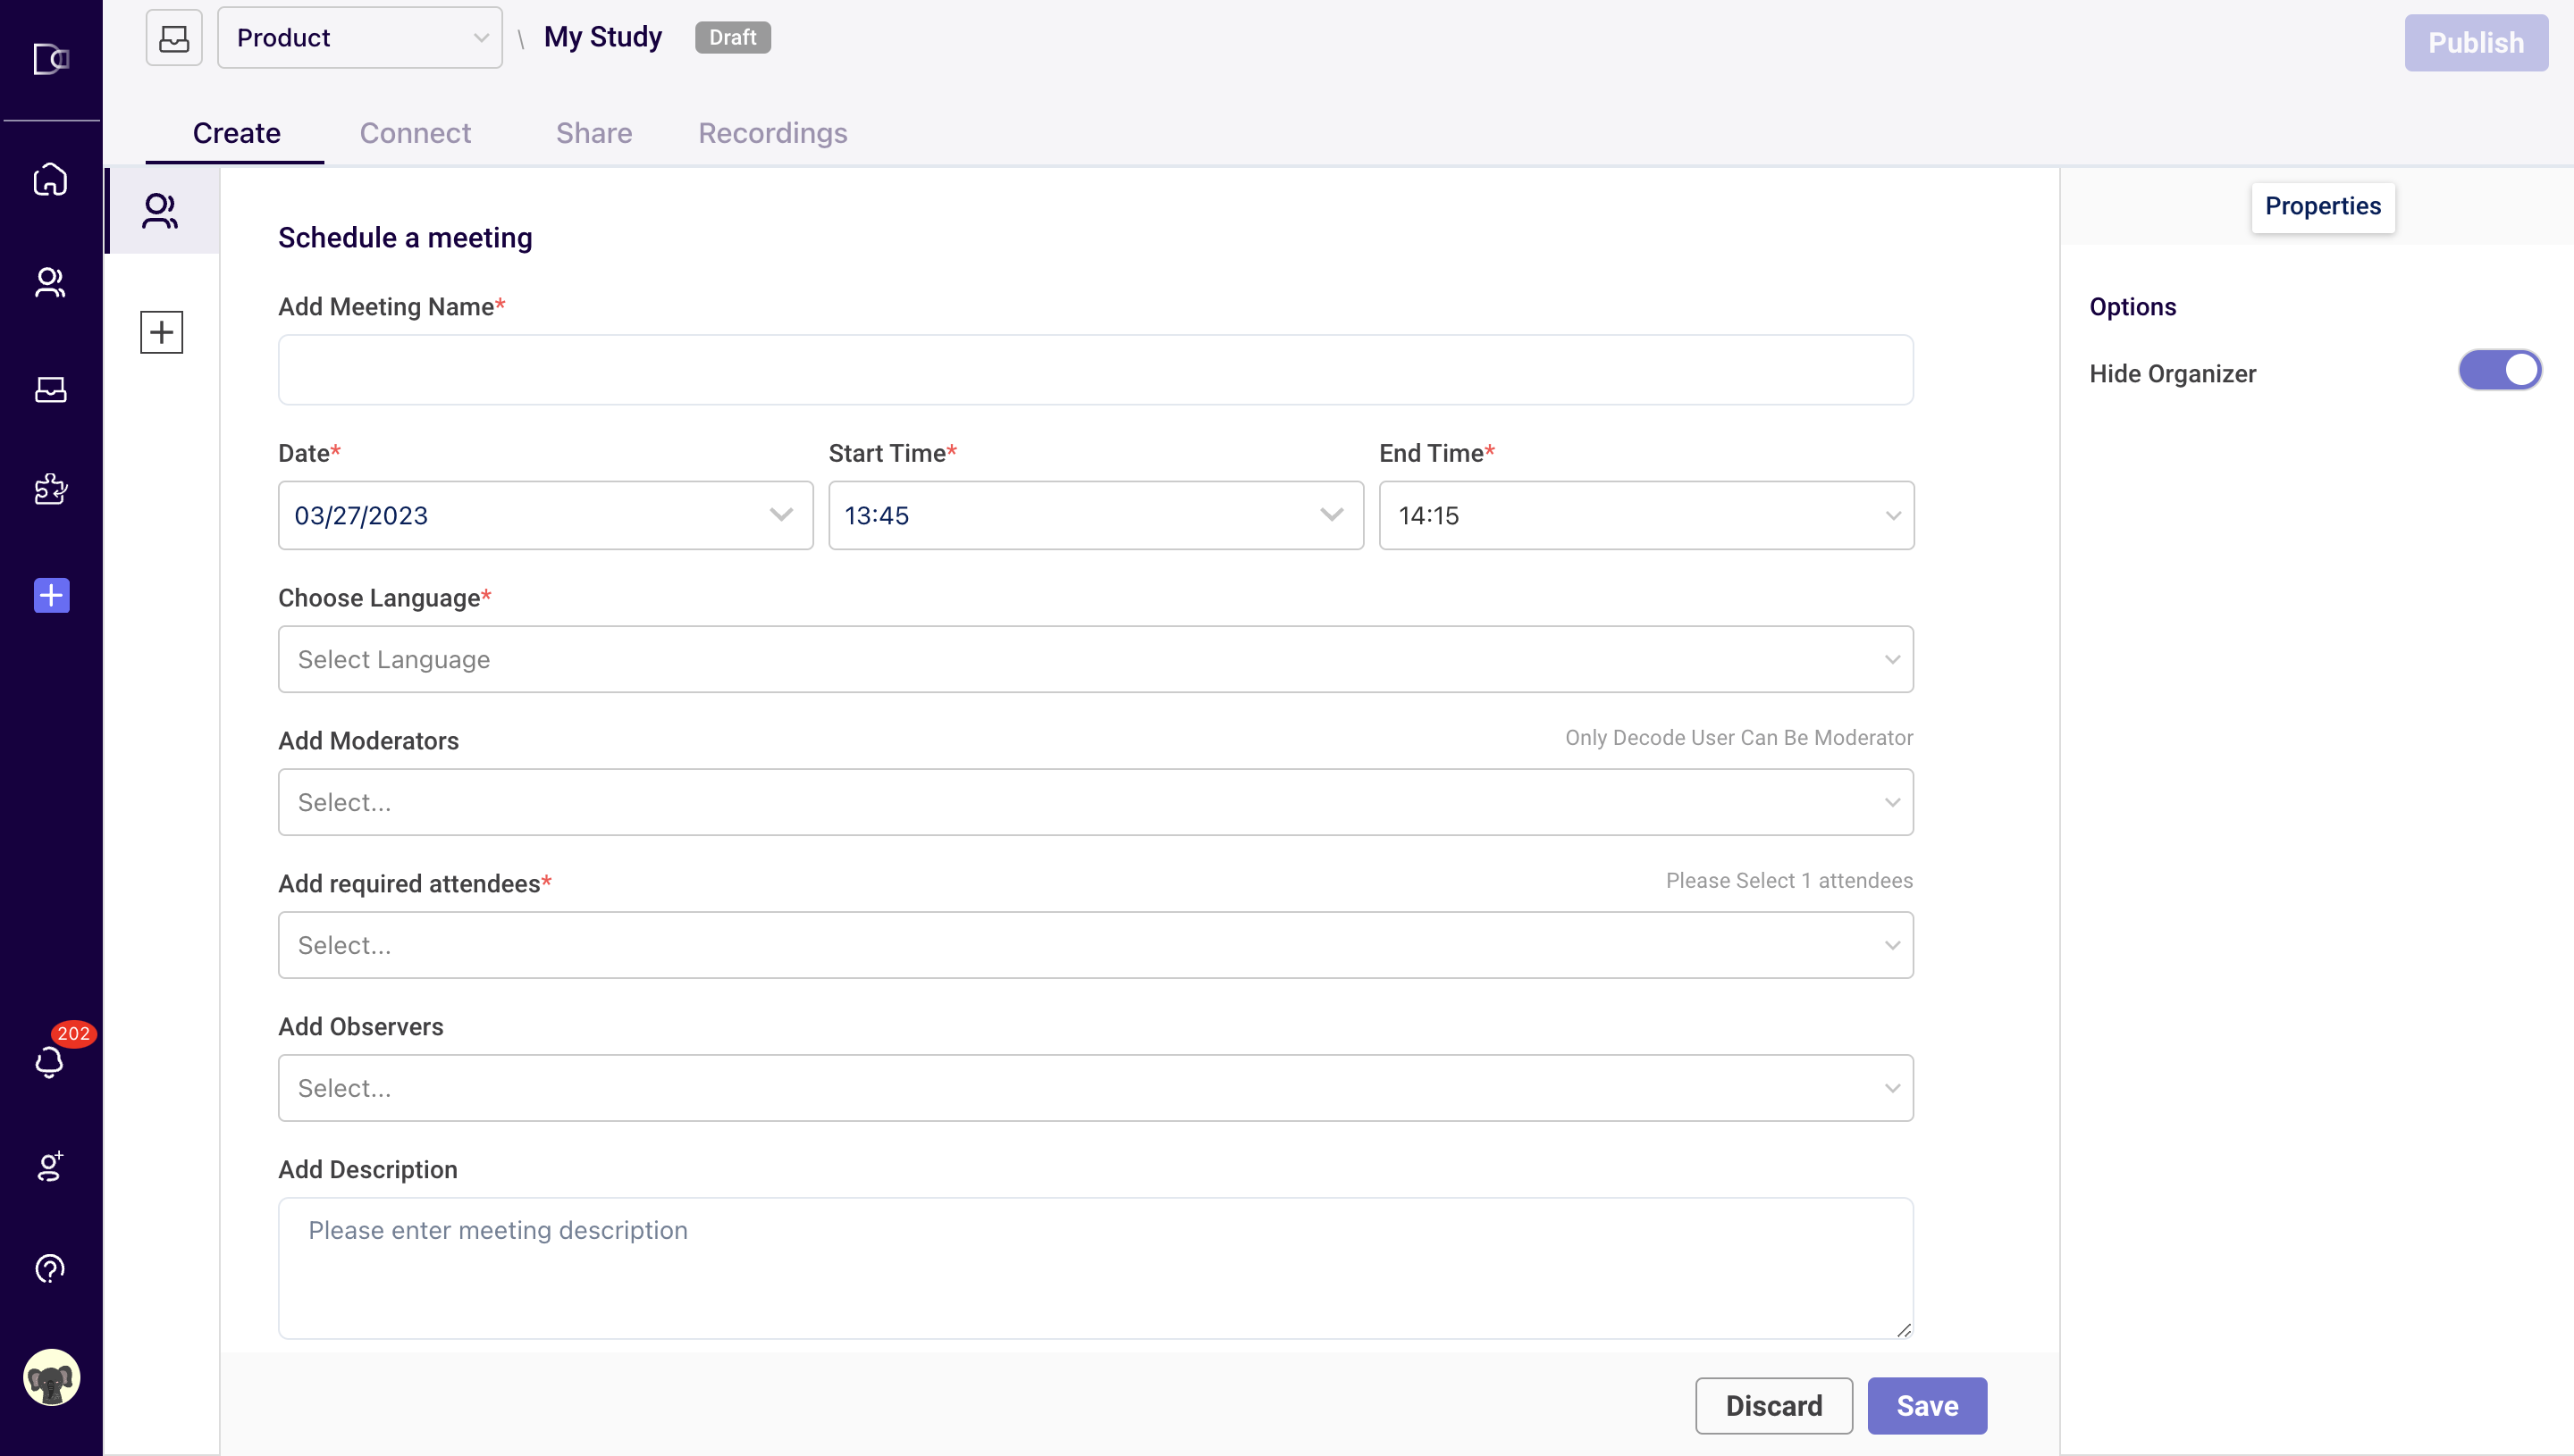2574x1456 pixels.
Task: Click the My Study title
Action: pos(603,38)
